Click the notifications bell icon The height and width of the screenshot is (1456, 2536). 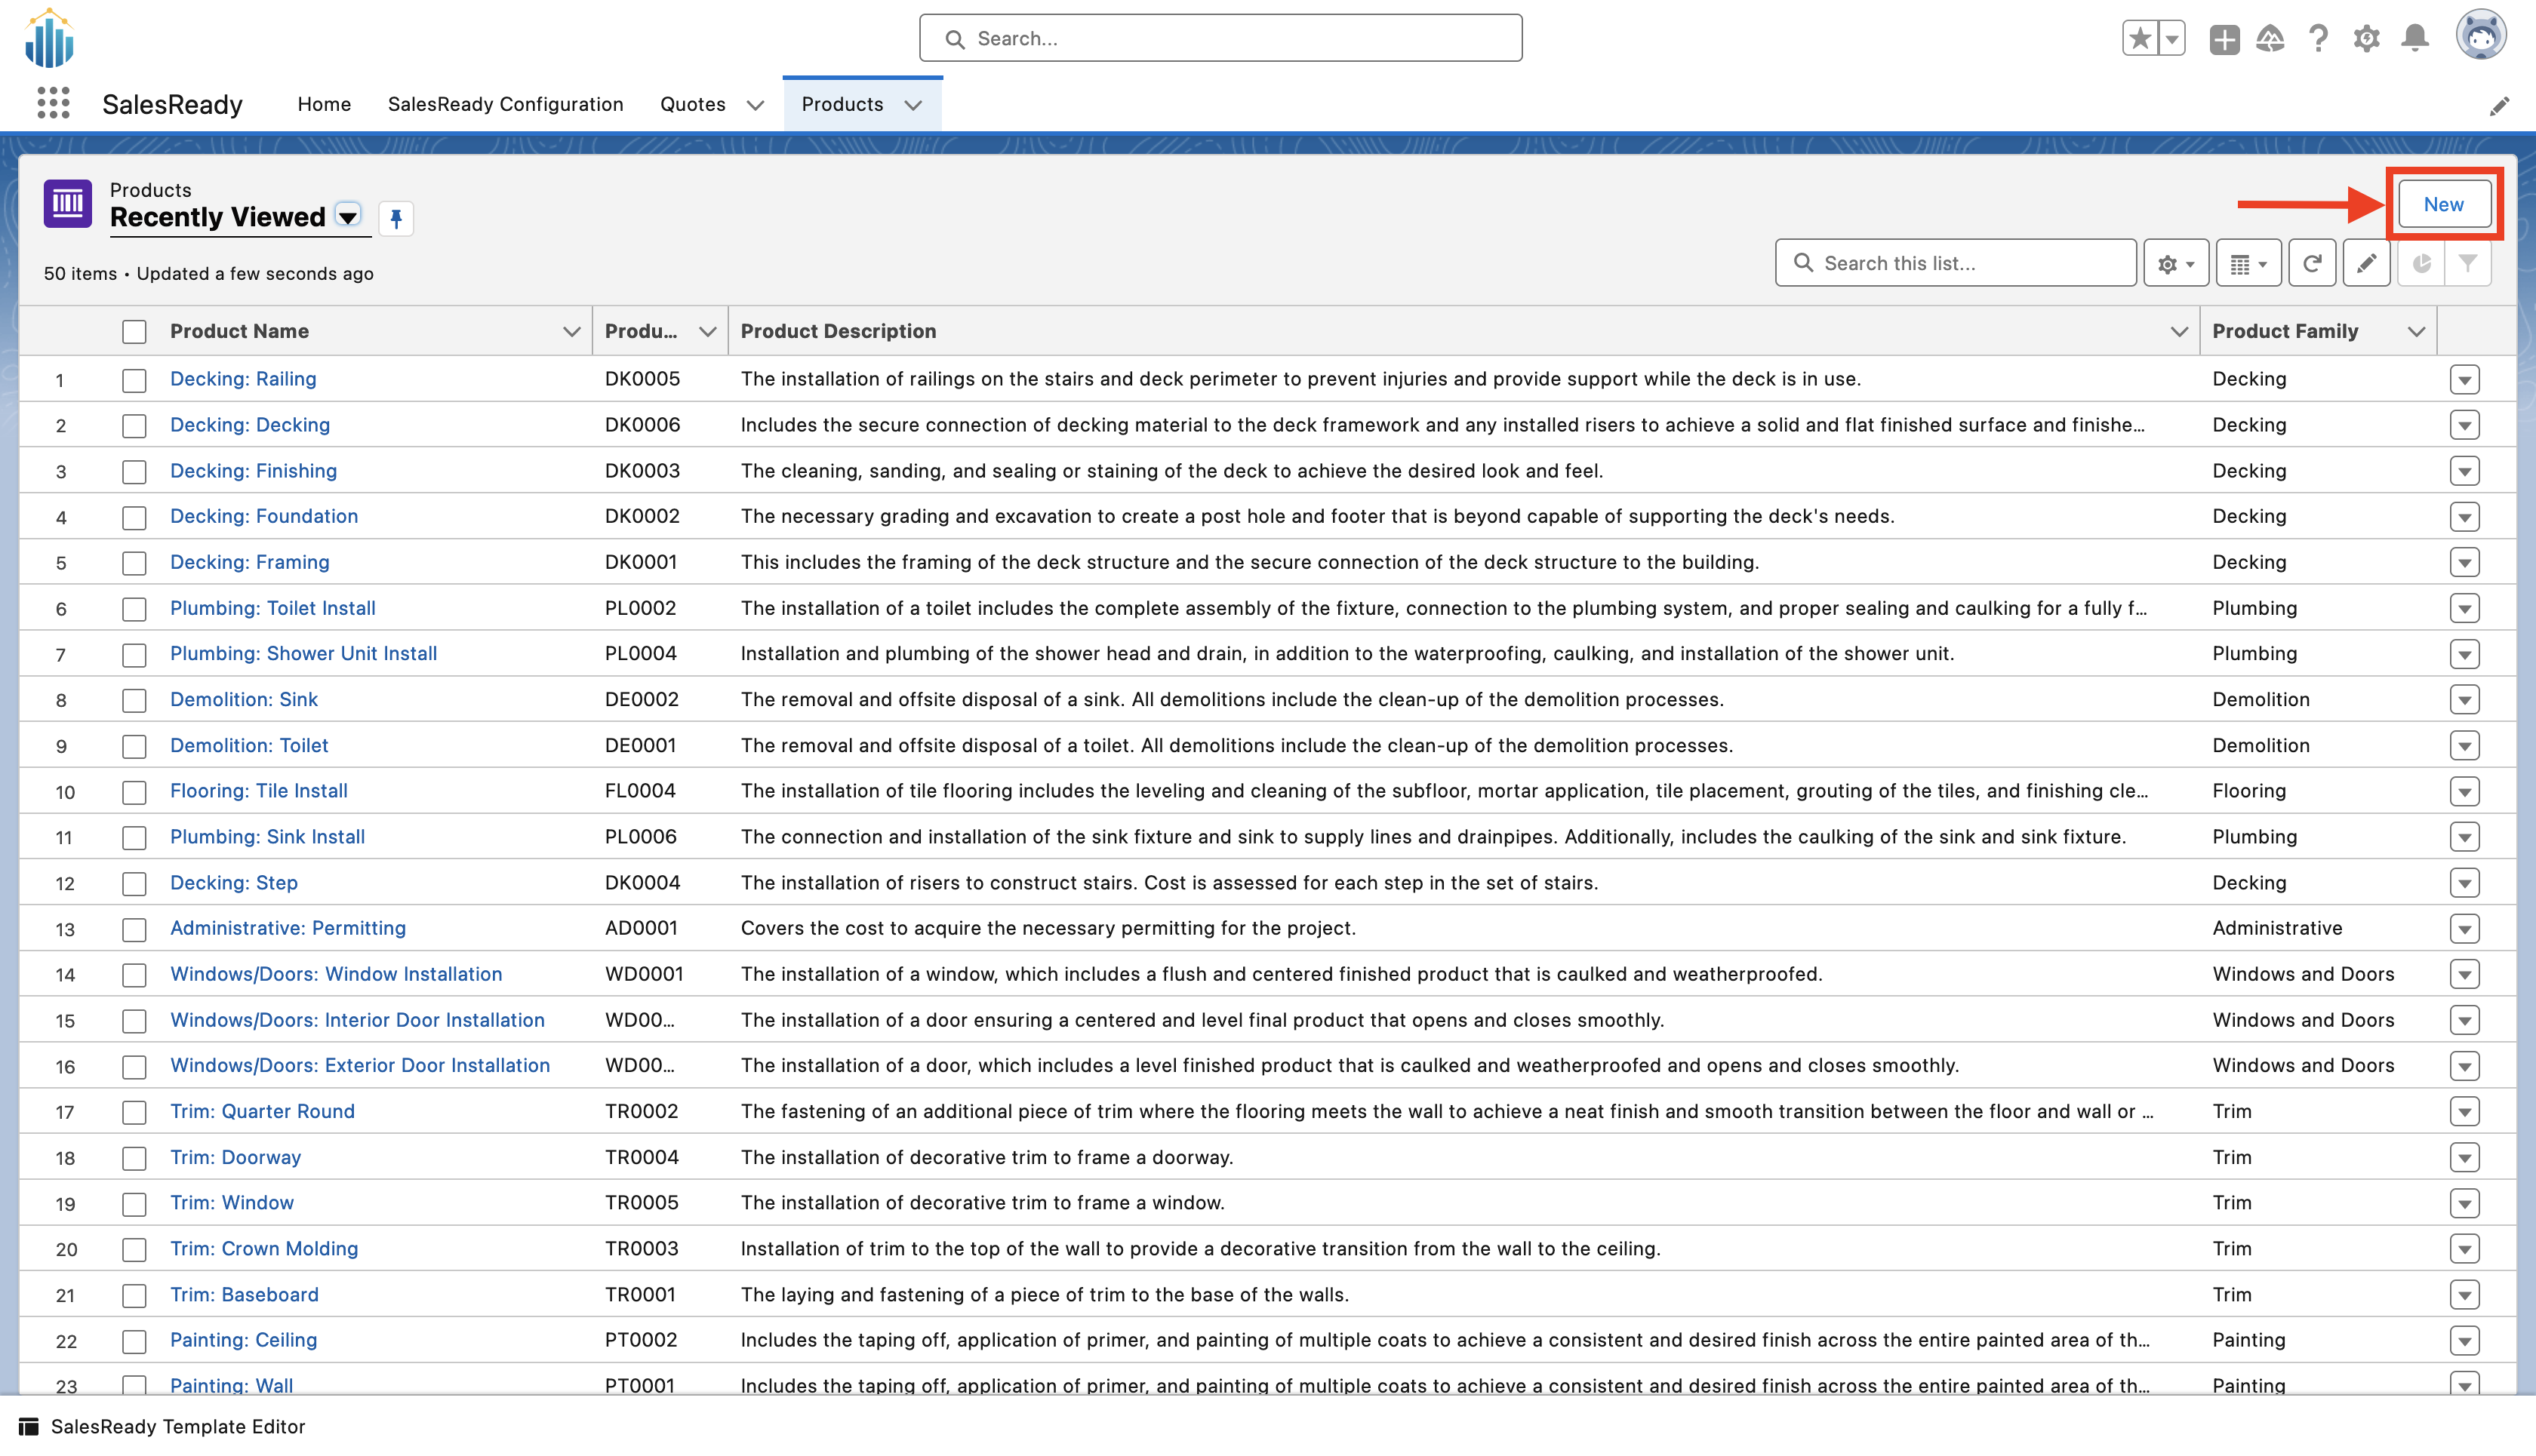click(2415, 38)
